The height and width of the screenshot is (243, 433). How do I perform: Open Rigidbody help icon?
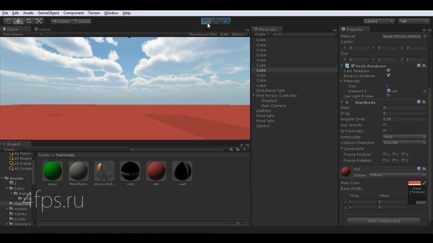click(x=419, y=102)
